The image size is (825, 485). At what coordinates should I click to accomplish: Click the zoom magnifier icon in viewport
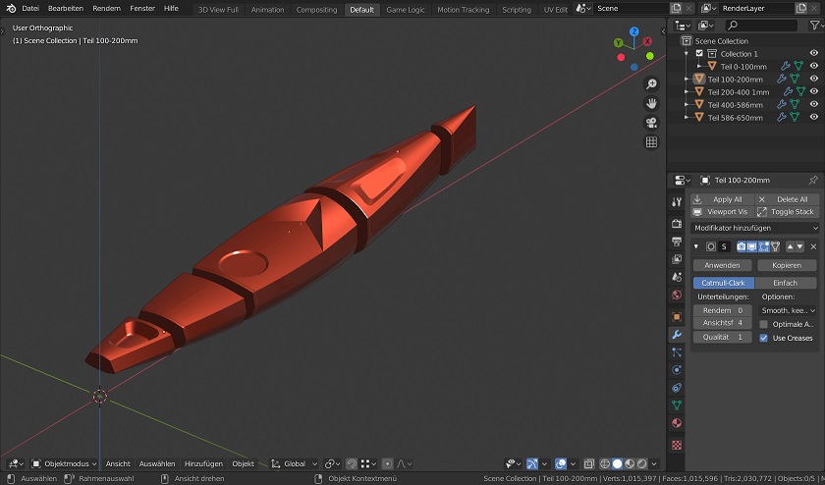pyautogui.click(x=651, y=84)
